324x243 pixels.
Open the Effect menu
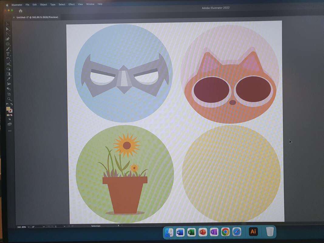pos(71,5)
